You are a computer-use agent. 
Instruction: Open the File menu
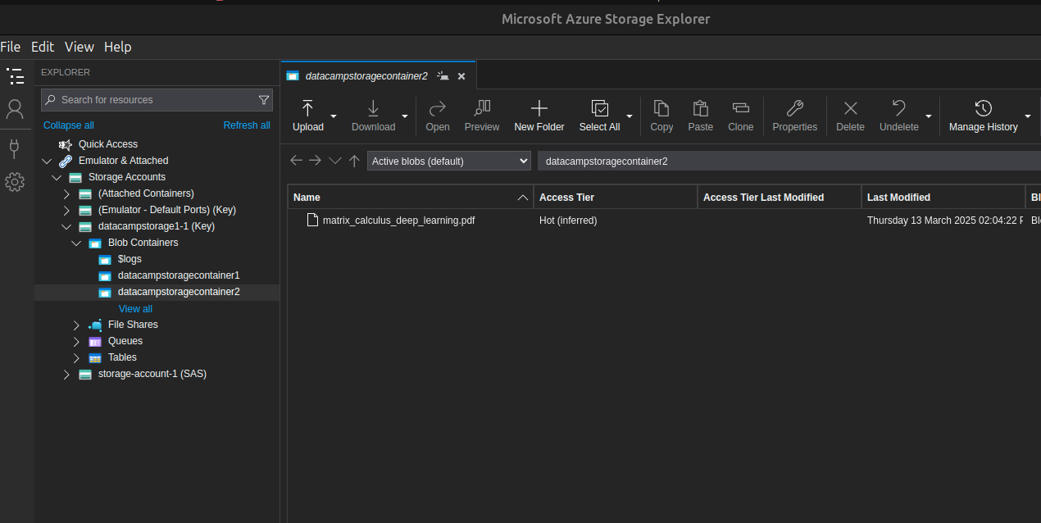click(x=11, y=47)
